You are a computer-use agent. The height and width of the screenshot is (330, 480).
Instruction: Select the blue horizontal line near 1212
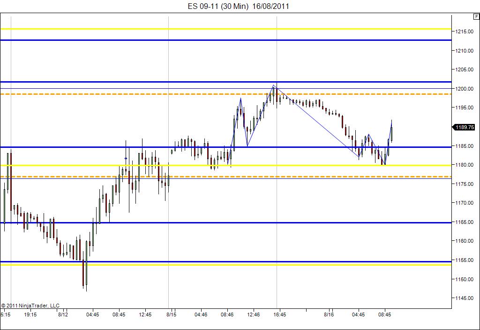[x=226, y=40]
